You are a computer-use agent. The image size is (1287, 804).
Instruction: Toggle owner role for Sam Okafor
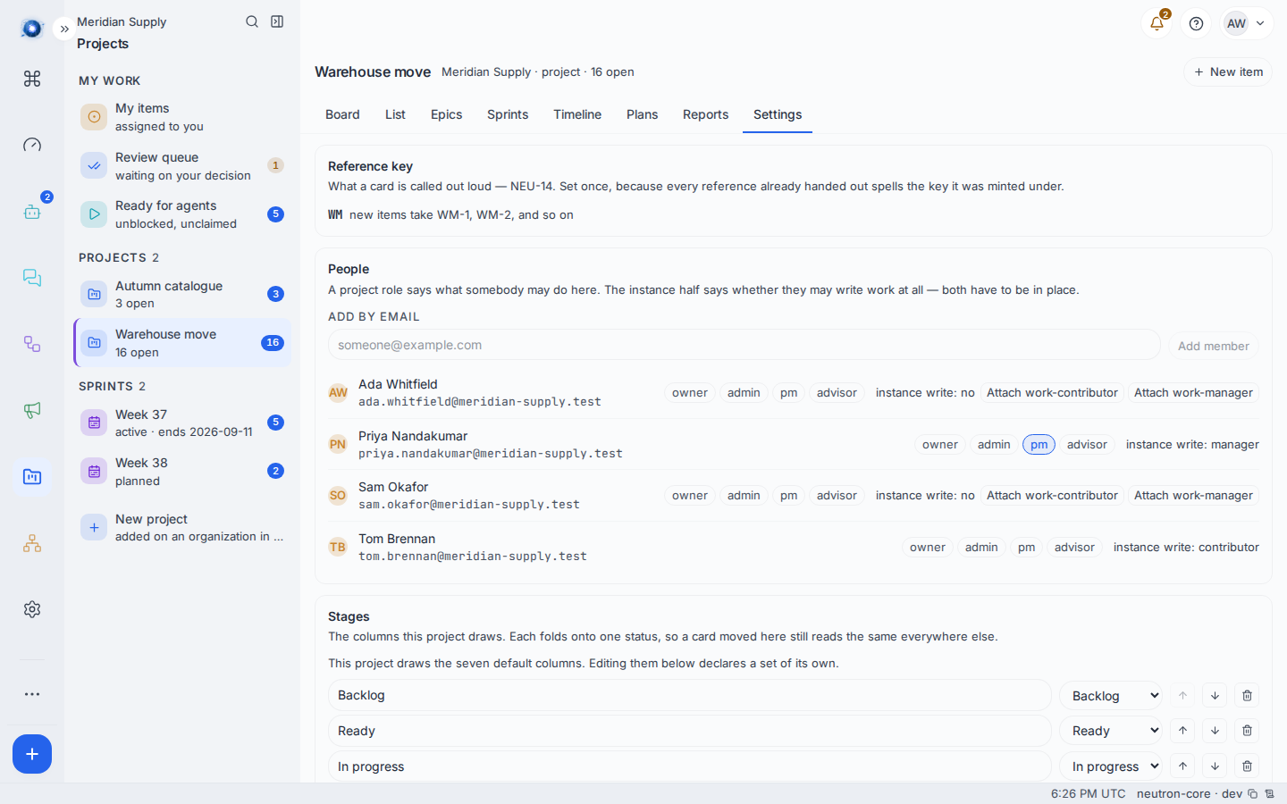click(689, 496)
